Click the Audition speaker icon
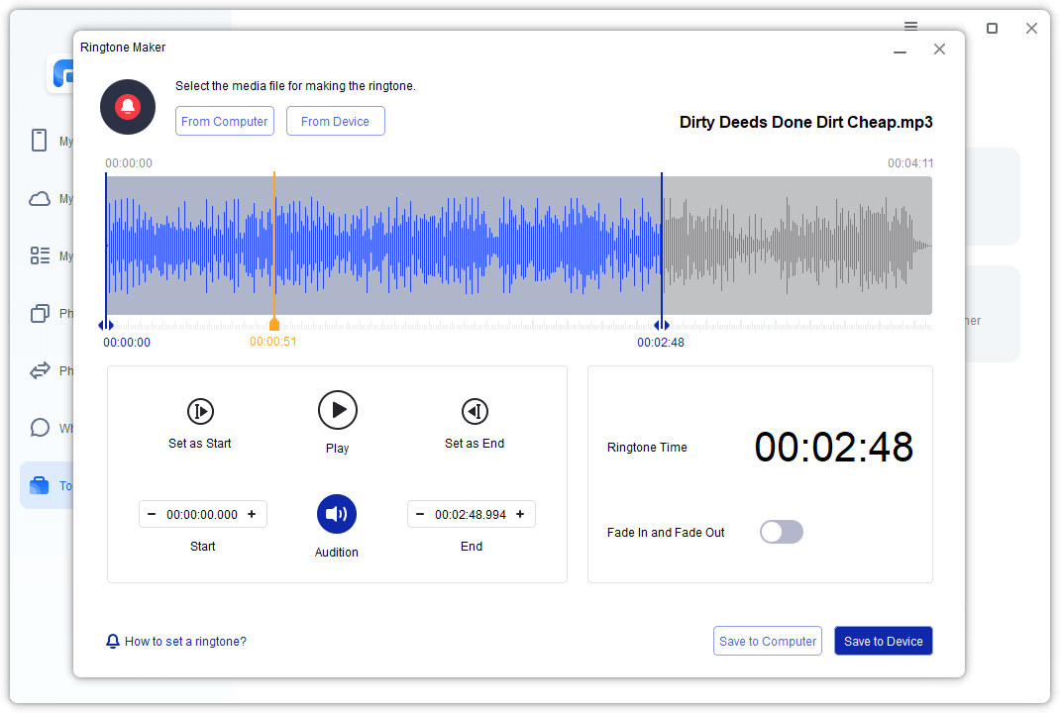The width and height of the screenshot is (1060, 713). (337, 514)
